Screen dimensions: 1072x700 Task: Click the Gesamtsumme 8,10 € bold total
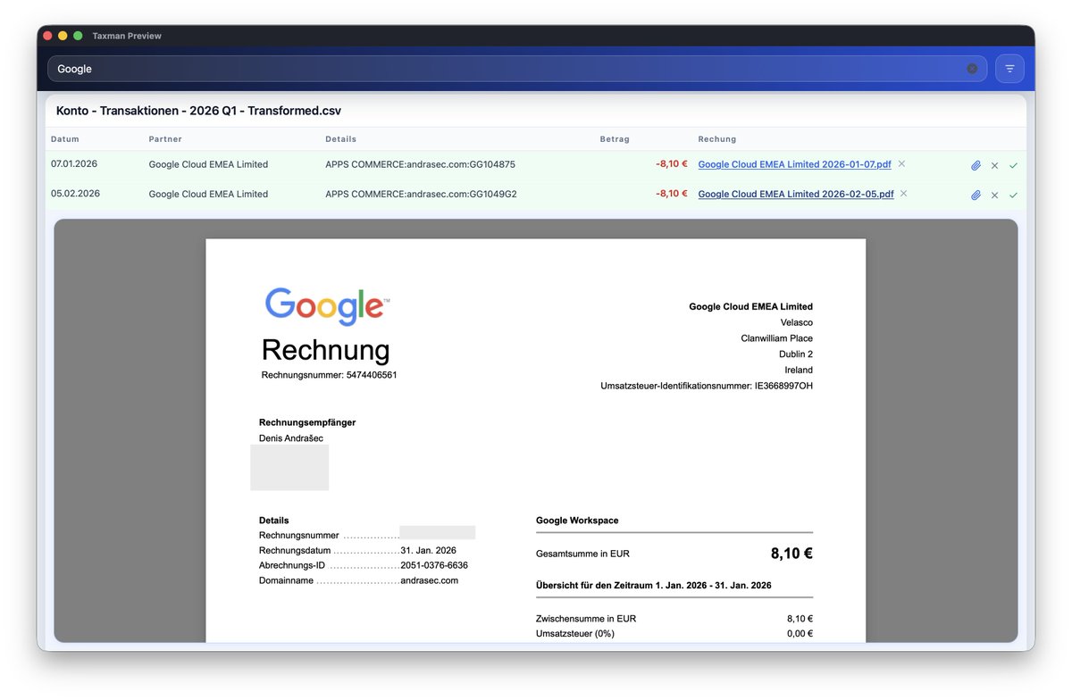[x=791, y=554]
